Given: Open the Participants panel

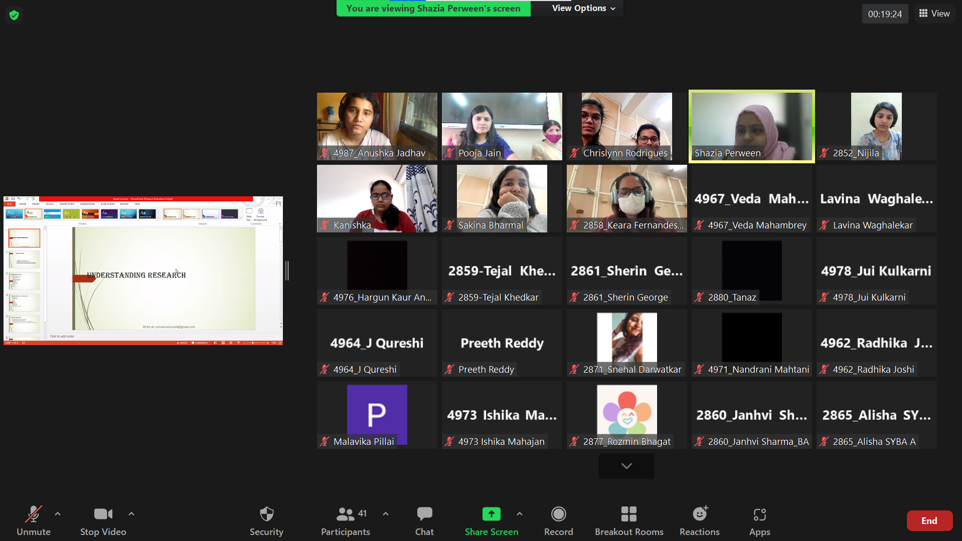Looking at the screenshot, I should point(345,520).
